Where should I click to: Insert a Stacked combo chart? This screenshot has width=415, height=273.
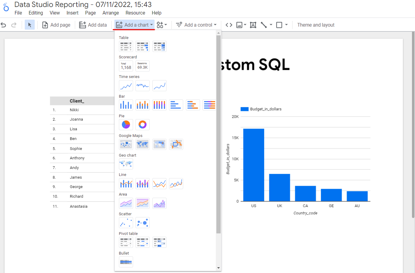pos(142,184)
